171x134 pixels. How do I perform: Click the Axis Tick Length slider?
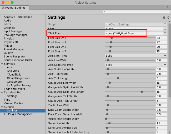coord(130,78)
